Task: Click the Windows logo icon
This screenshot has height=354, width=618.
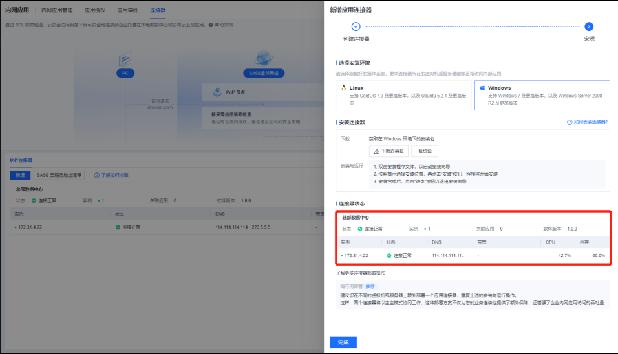Action: (482, 88)
